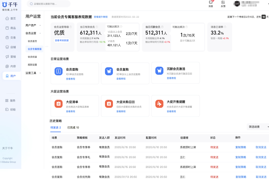Expand the 运营工具 menu section
Viewport: 269px width, 180px height.
pos(31,73)
